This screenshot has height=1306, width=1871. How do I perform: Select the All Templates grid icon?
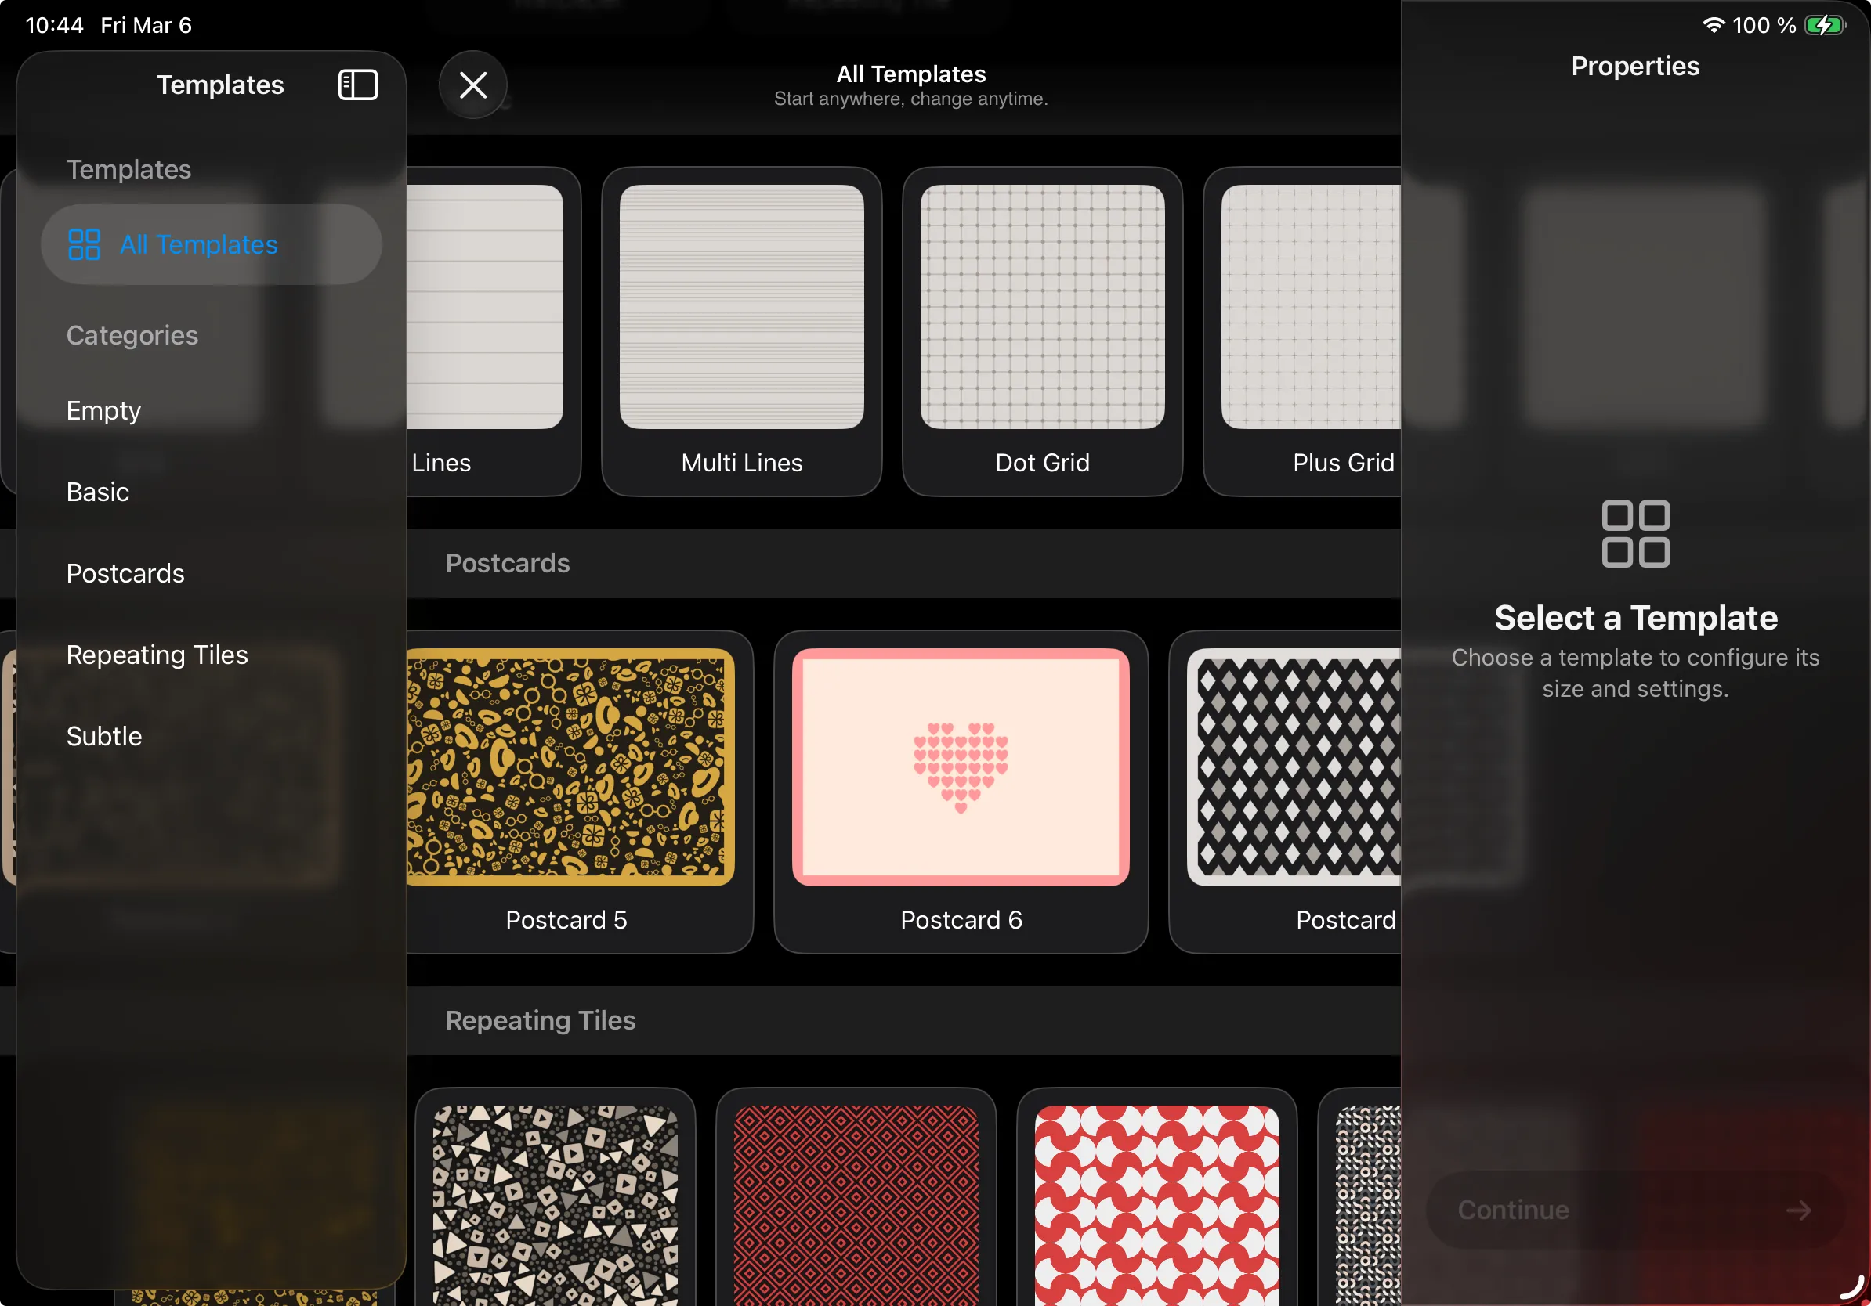pos(85,244)
